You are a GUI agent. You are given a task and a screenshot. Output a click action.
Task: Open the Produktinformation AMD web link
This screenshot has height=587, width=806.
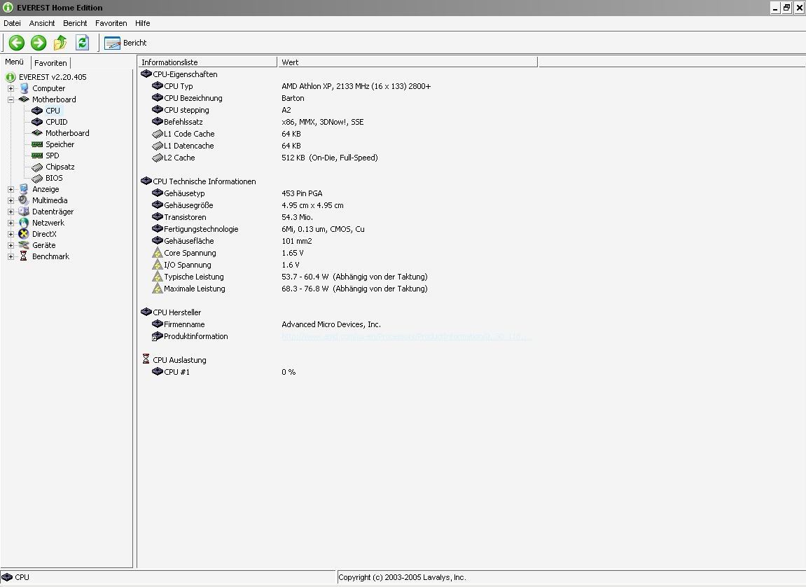406,337
